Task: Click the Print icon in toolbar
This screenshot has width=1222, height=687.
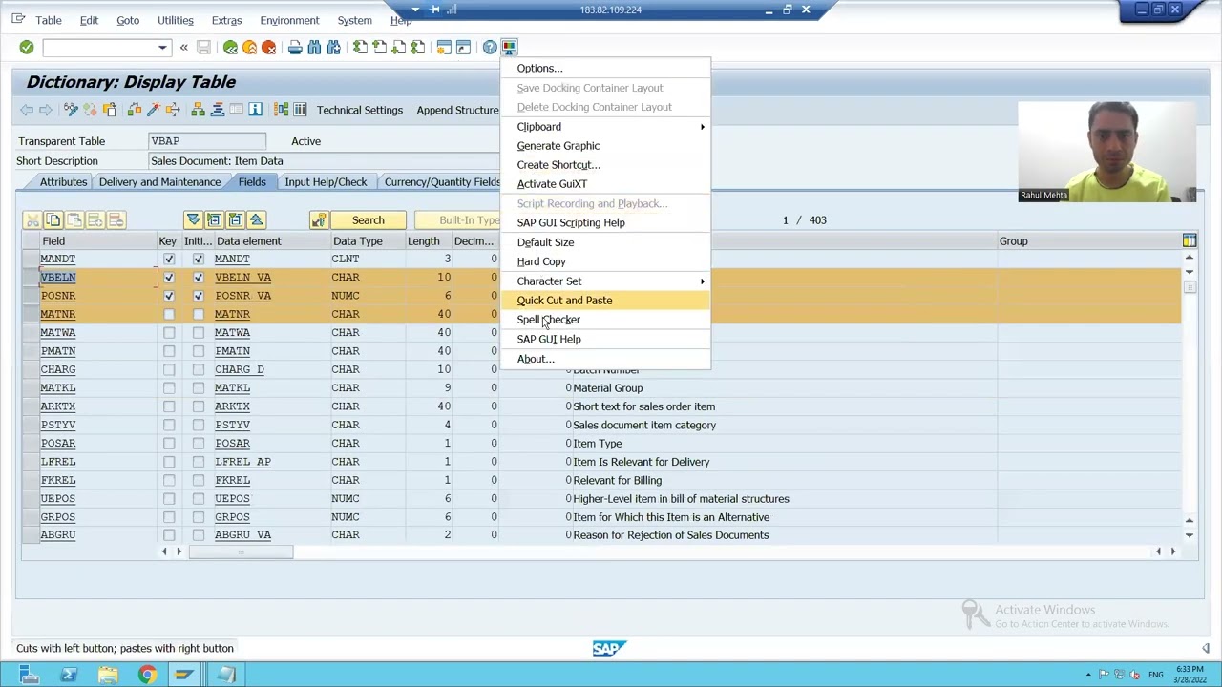Action: point(295,47)
